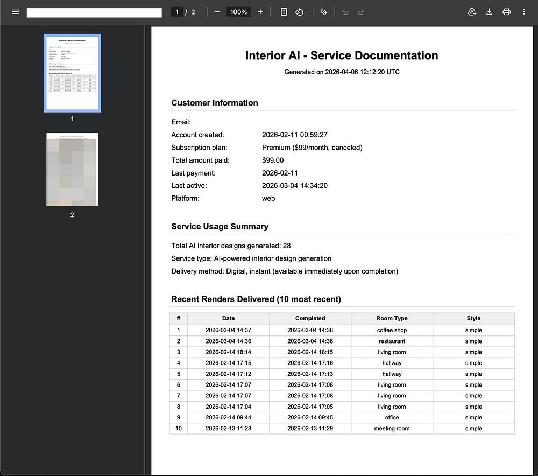Click the zoom out minus button
Viewport: 538px width, 476px height.
pos(217,12)
